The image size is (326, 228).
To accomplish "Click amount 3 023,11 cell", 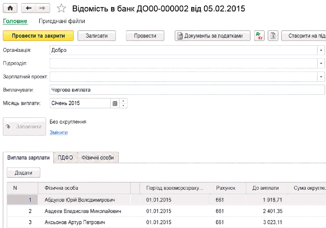I will 267,222.
